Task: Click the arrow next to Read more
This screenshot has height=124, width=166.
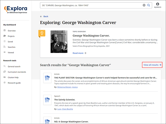Action: coord(85,53)
